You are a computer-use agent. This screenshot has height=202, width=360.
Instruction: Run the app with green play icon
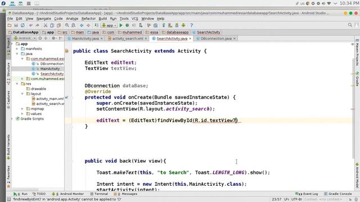pyautogui.click(x=121, y=25)
